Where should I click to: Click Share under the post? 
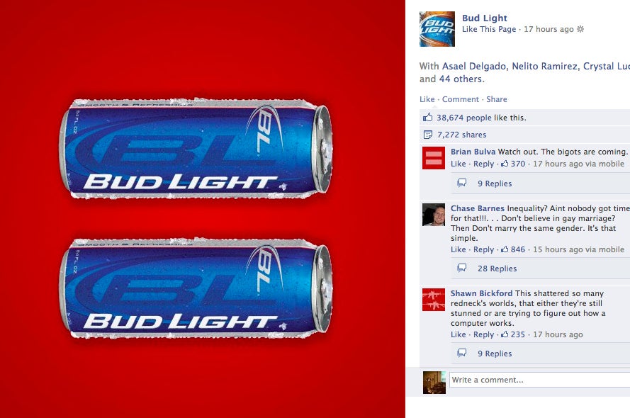[497, 99]
